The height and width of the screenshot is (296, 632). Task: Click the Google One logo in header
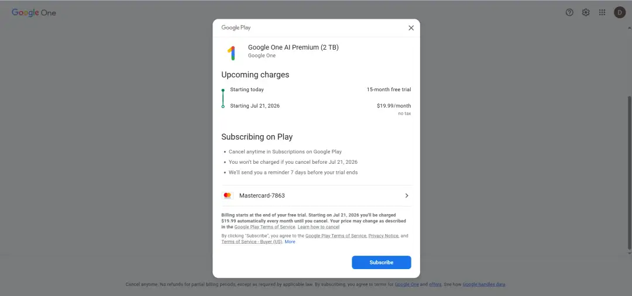(34, 12)
